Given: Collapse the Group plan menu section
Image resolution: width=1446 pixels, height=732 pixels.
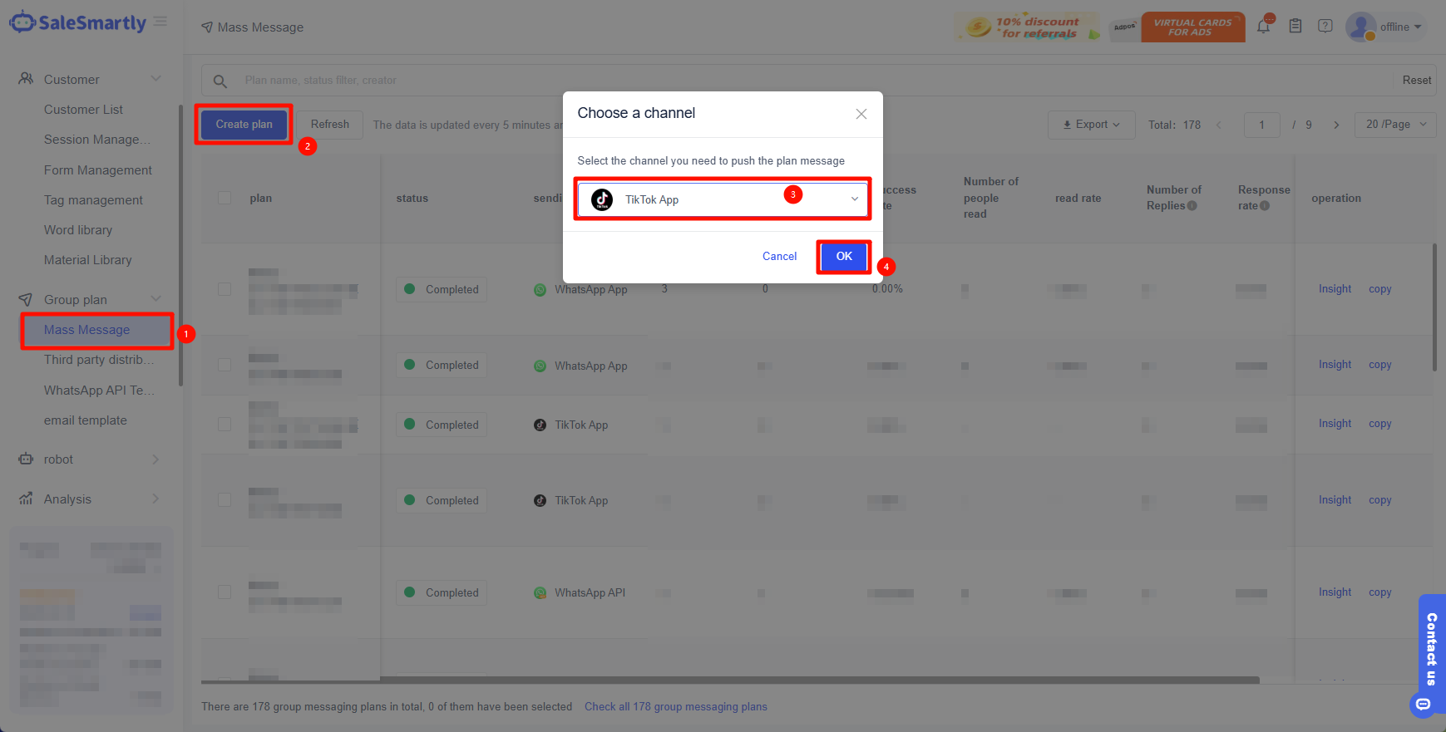Looking at the screenshot, I should click(x=155, y=299).
